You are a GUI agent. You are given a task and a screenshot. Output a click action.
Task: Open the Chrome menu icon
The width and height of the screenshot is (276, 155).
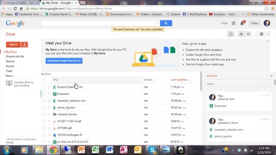tap(273, 9)
